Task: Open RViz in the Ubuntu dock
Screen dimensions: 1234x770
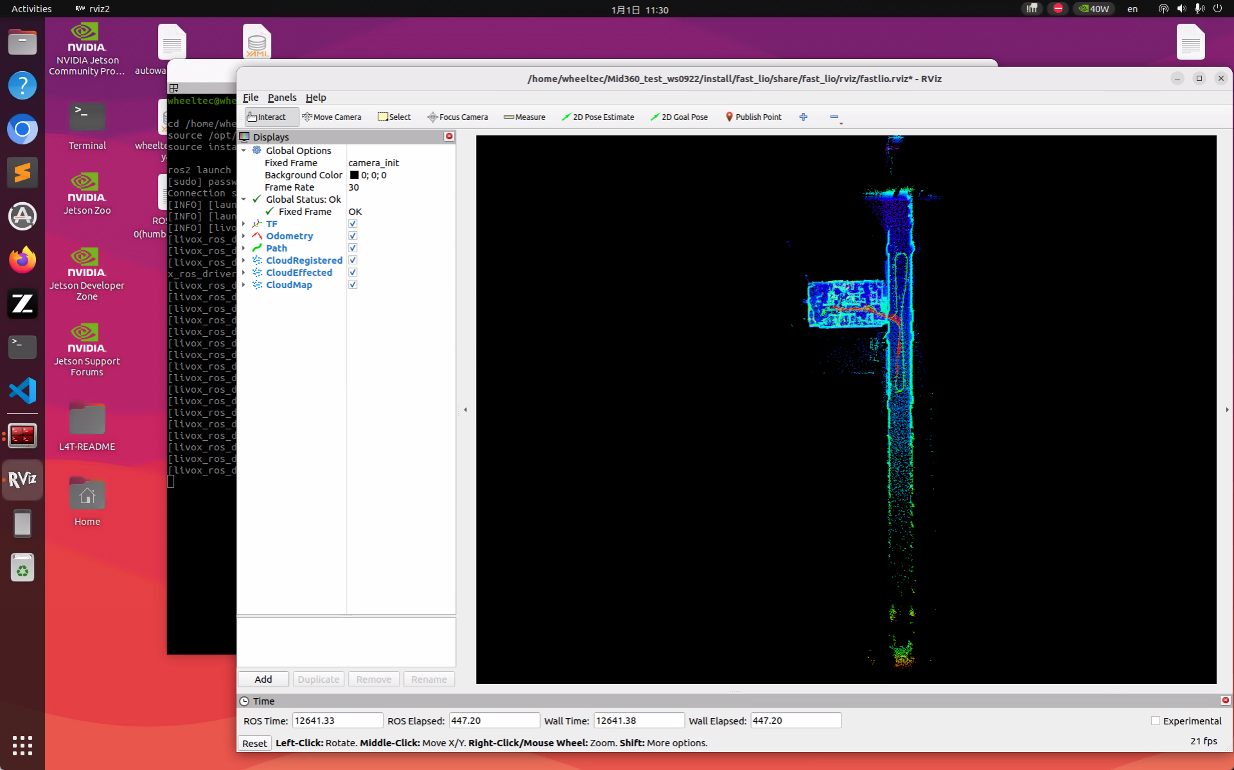Action: [22, 479]
